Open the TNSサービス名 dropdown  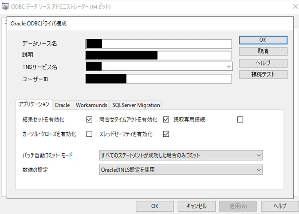click(228, 67)
